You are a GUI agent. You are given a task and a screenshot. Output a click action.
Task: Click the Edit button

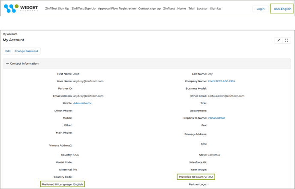tap(8, 51)
